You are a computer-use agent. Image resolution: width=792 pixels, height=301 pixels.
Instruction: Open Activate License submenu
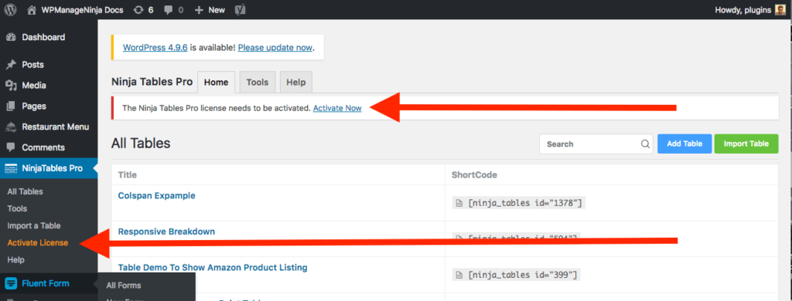[37, 243]
